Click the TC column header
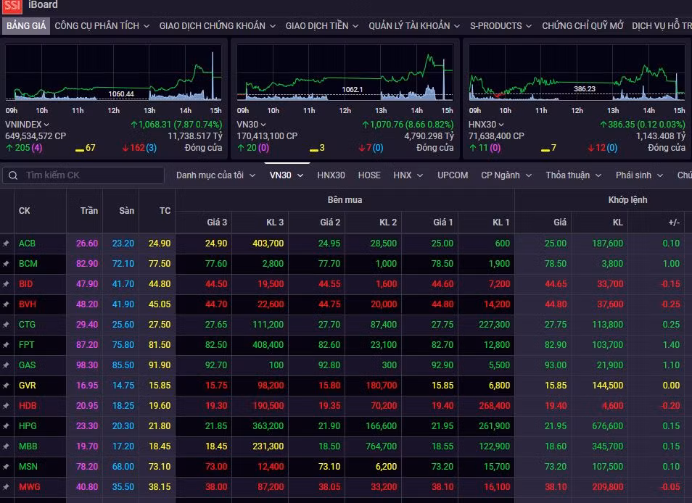692x503 pixels. 165,211
